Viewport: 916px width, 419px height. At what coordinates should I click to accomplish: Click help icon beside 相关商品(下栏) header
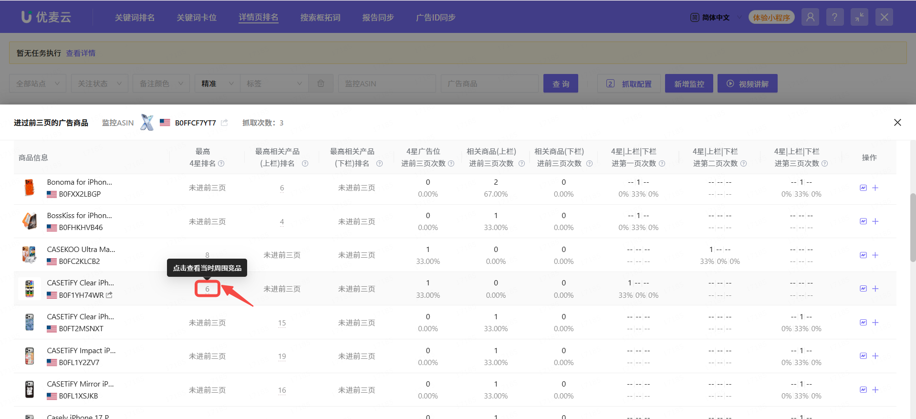tap(589, 164)
